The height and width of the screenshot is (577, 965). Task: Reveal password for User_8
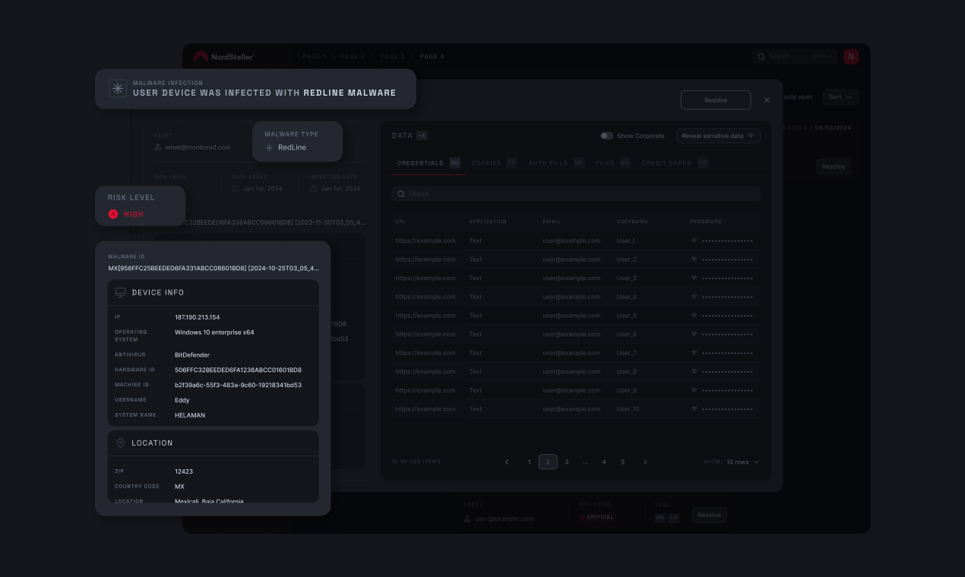click(x=694, y=371)
